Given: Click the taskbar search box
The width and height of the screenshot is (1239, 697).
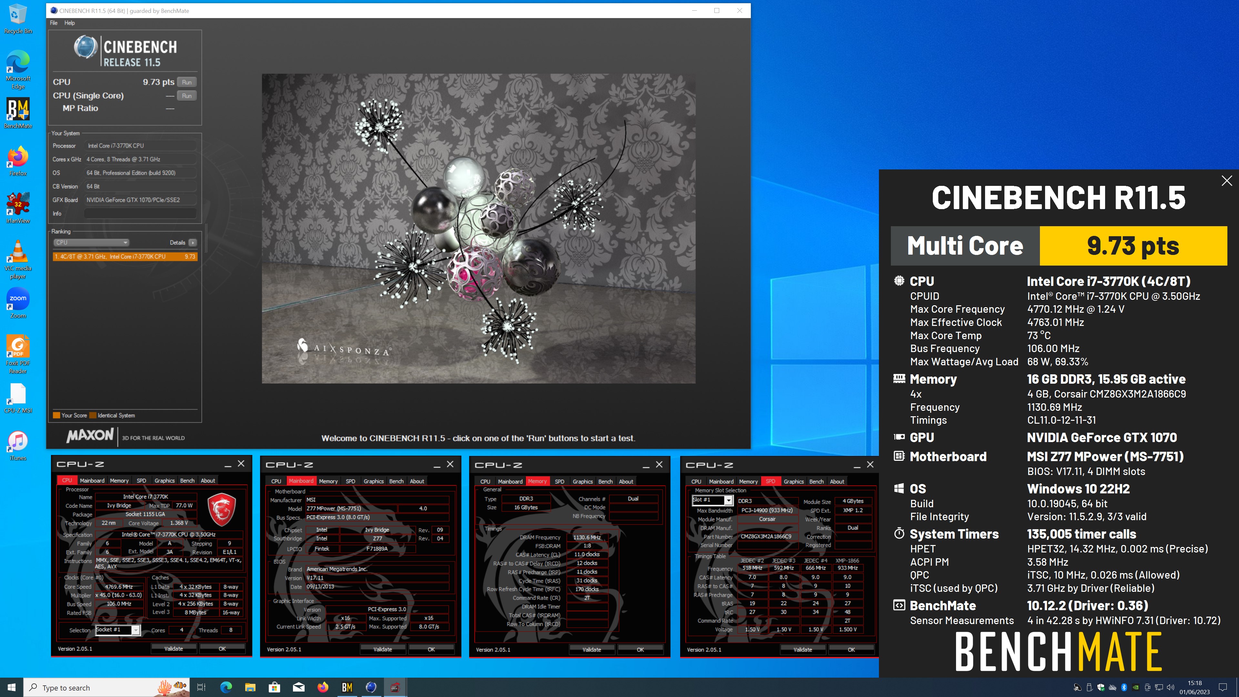Looking at the screenshot, I should click(107, 687).
